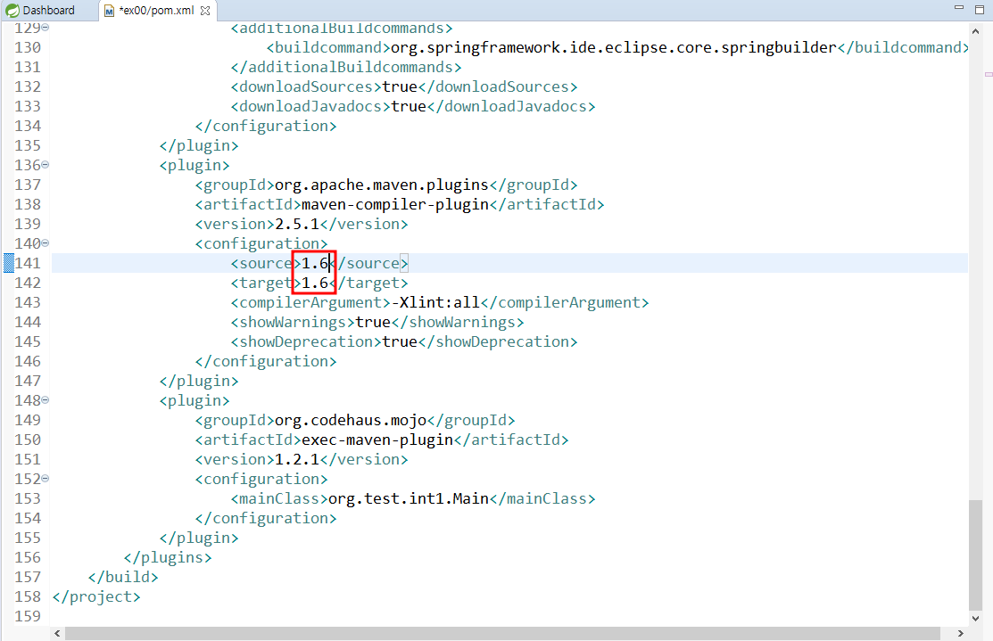
Task: Click the vertical scrollbar down arrow
Action: click(975, 618)
